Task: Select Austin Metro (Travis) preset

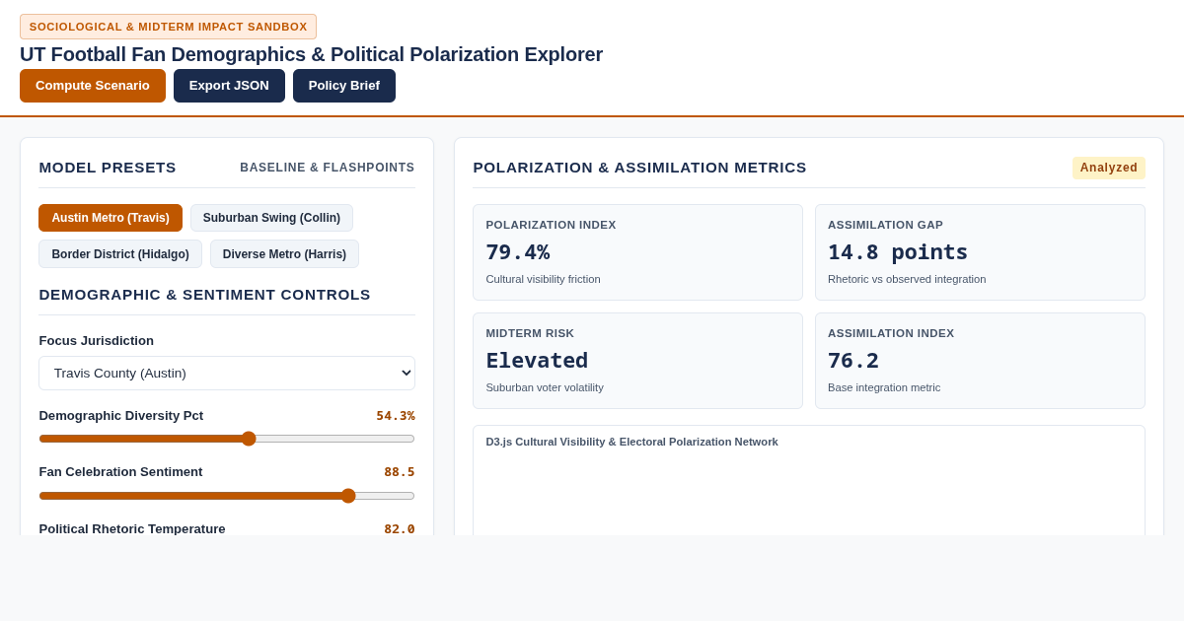Action: point(111,218)
